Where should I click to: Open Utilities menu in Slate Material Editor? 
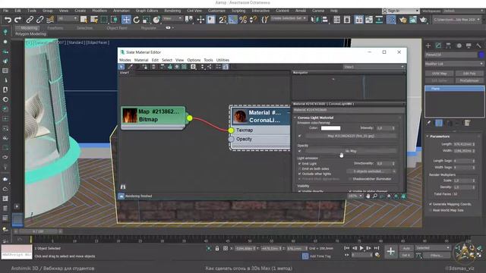click(x=222, y=60)
